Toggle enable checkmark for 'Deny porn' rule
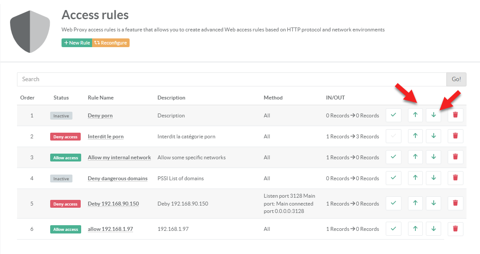Viewport: 480px width, 254px height. click(393, 115)
